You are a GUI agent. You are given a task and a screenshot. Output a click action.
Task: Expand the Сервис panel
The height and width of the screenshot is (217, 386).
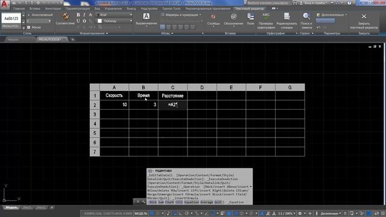(x=306, y=33)
